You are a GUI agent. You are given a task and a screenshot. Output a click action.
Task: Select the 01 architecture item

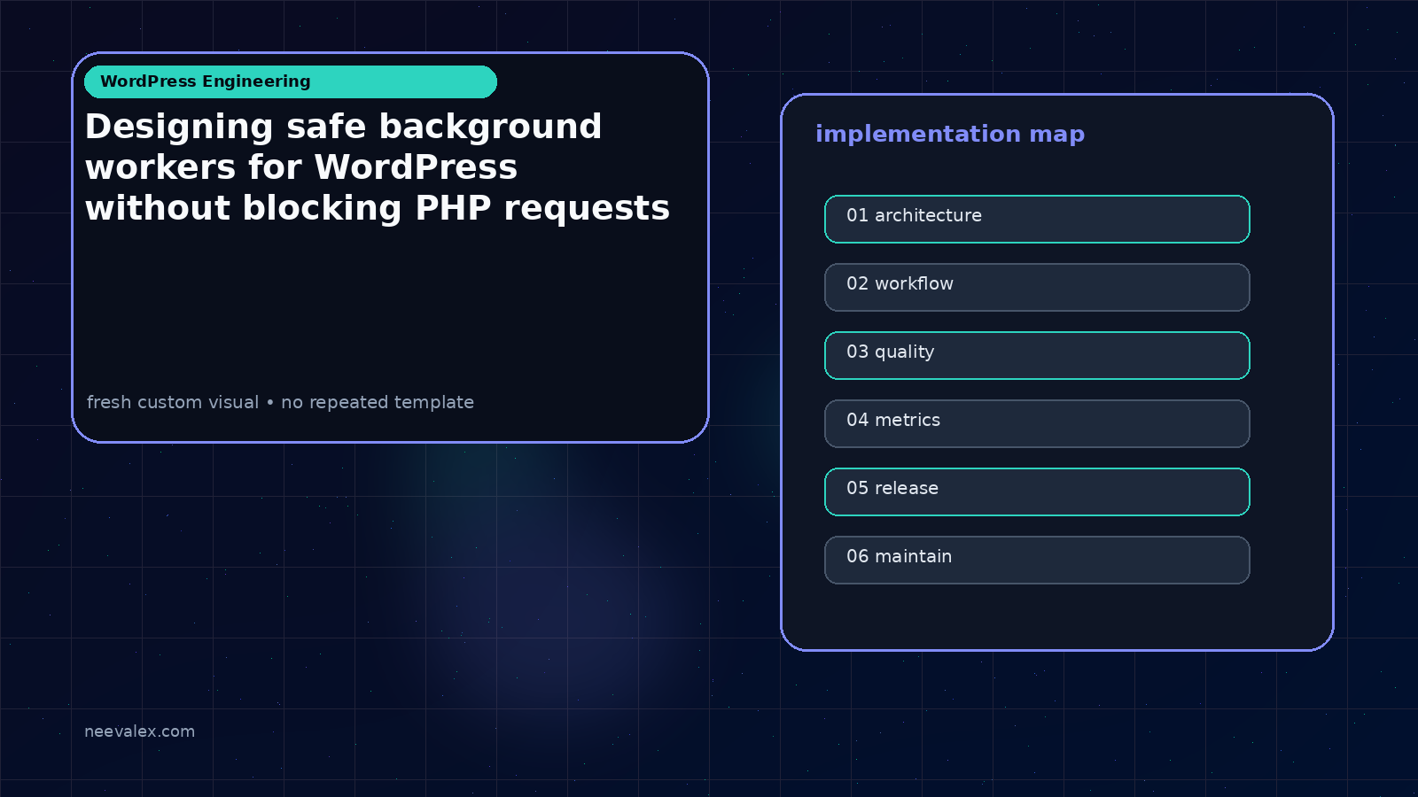point(1037,219)
